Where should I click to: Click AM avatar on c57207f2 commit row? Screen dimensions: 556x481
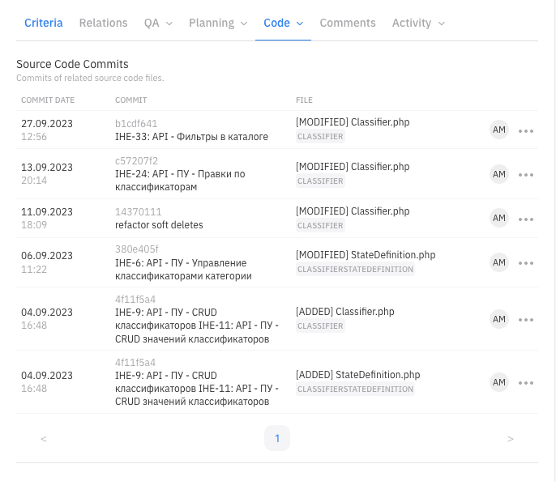click(x=499, y=174)
